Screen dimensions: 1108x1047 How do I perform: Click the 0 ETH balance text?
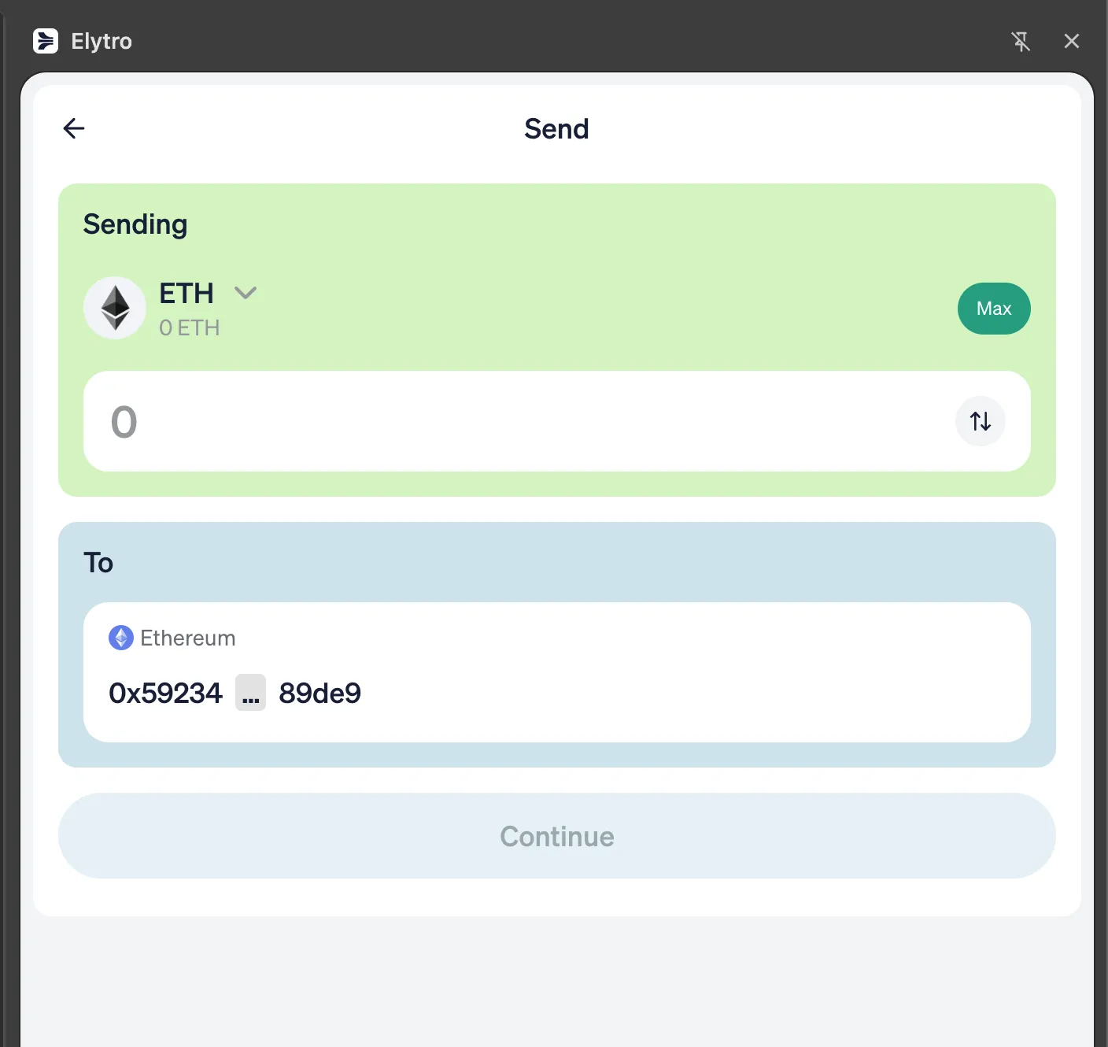189,327
